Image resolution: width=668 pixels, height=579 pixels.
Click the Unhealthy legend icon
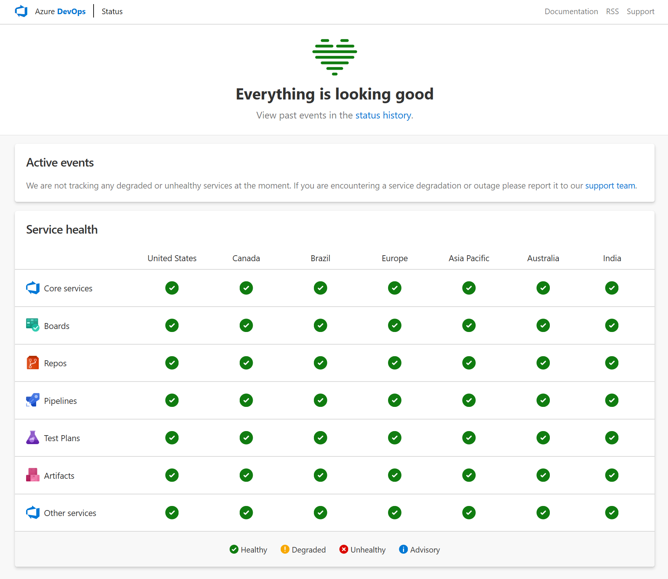pyautogui.click(x=344, y=549)
